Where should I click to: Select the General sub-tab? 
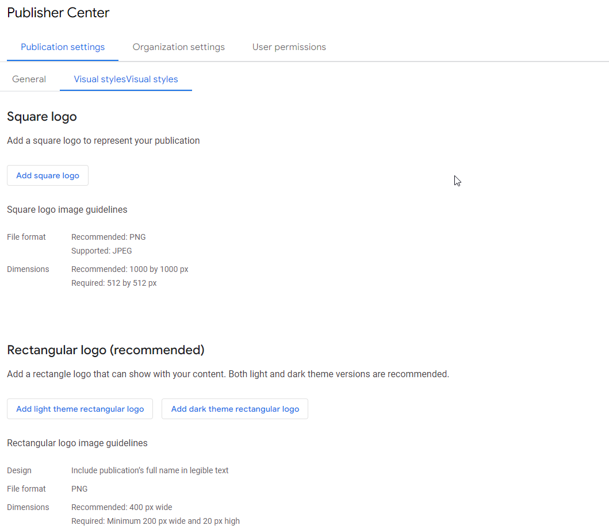click(x=29, y=79)
